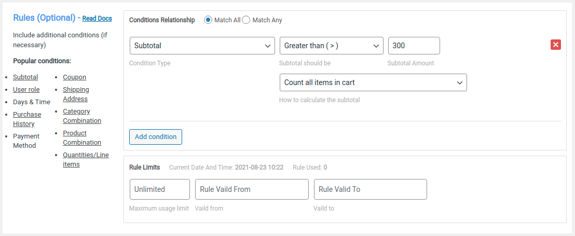Select the Subtotal popular condition link

point(25,77)
